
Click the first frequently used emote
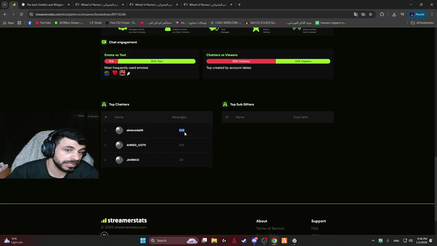click(107, 73)
